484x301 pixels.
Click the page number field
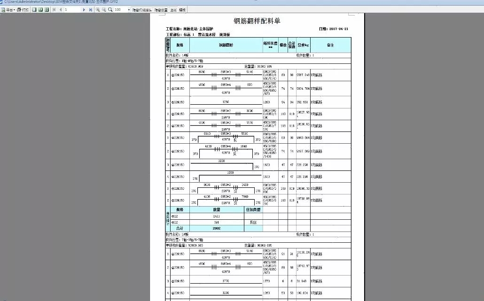pos(71,10)
